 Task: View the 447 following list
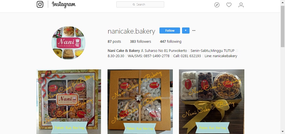171,41
